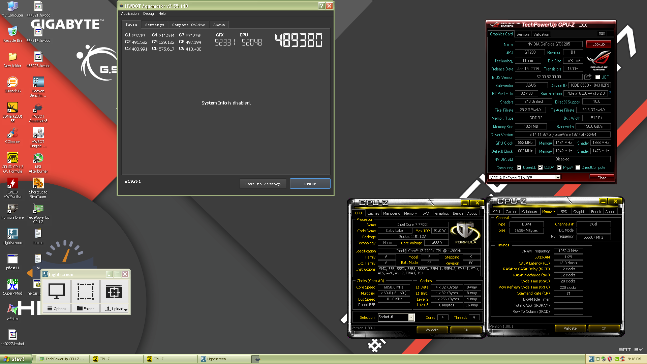Open Shortcut to RivaTuner icon
647x364 pixels.
38,188
